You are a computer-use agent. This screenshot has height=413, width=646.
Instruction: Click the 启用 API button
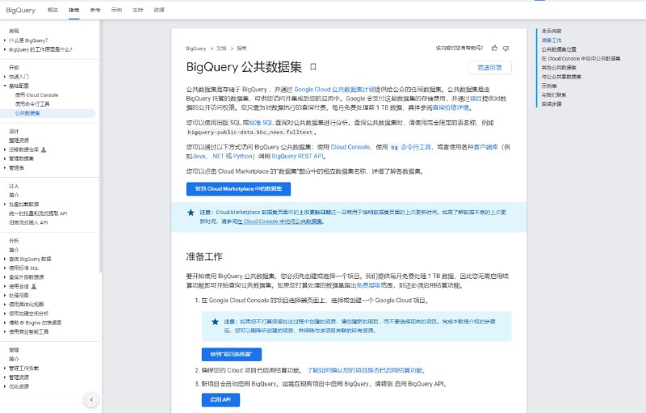point(220,400)
